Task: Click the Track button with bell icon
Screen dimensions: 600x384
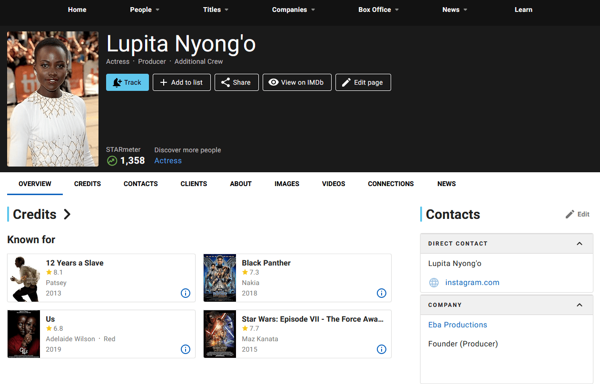Action: coord(128,82)
